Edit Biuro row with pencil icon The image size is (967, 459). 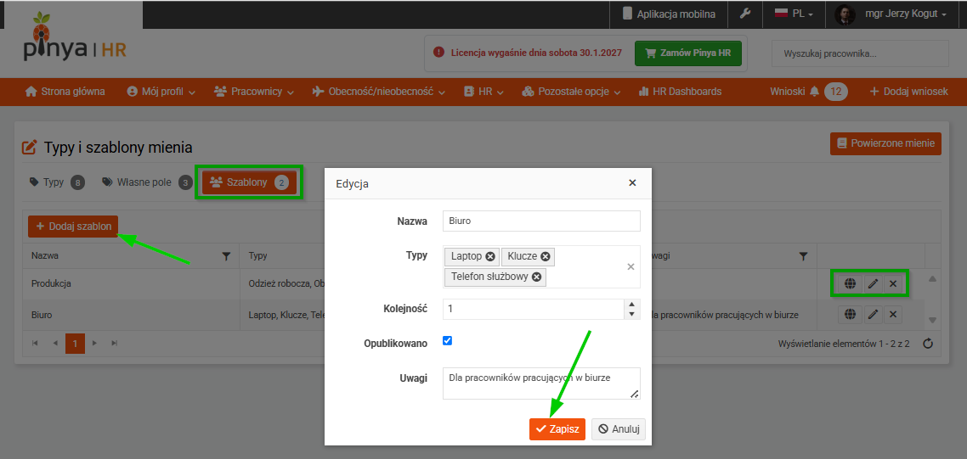pos(873,315)
